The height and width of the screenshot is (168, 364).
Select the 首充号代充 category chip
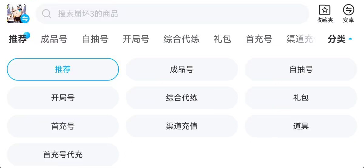pyautogui.click(x=63, y=155)
